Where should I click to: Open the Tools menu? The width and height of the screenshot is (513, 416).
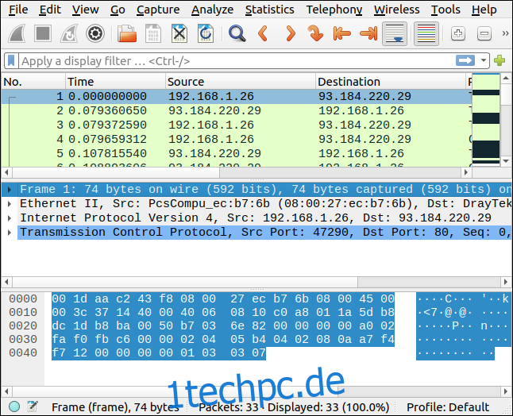tap(445, 10)
